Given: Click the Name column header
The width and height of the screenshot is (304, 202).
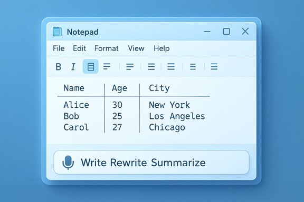Looking at the screenshot, I should [x=74, y=88].
